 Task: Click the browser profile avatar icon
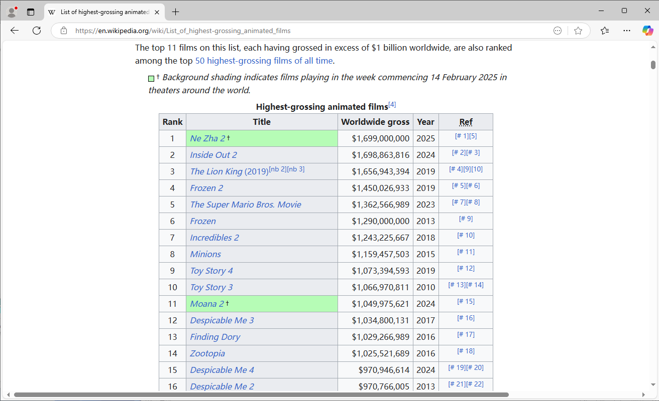click(x=12, y=12)
